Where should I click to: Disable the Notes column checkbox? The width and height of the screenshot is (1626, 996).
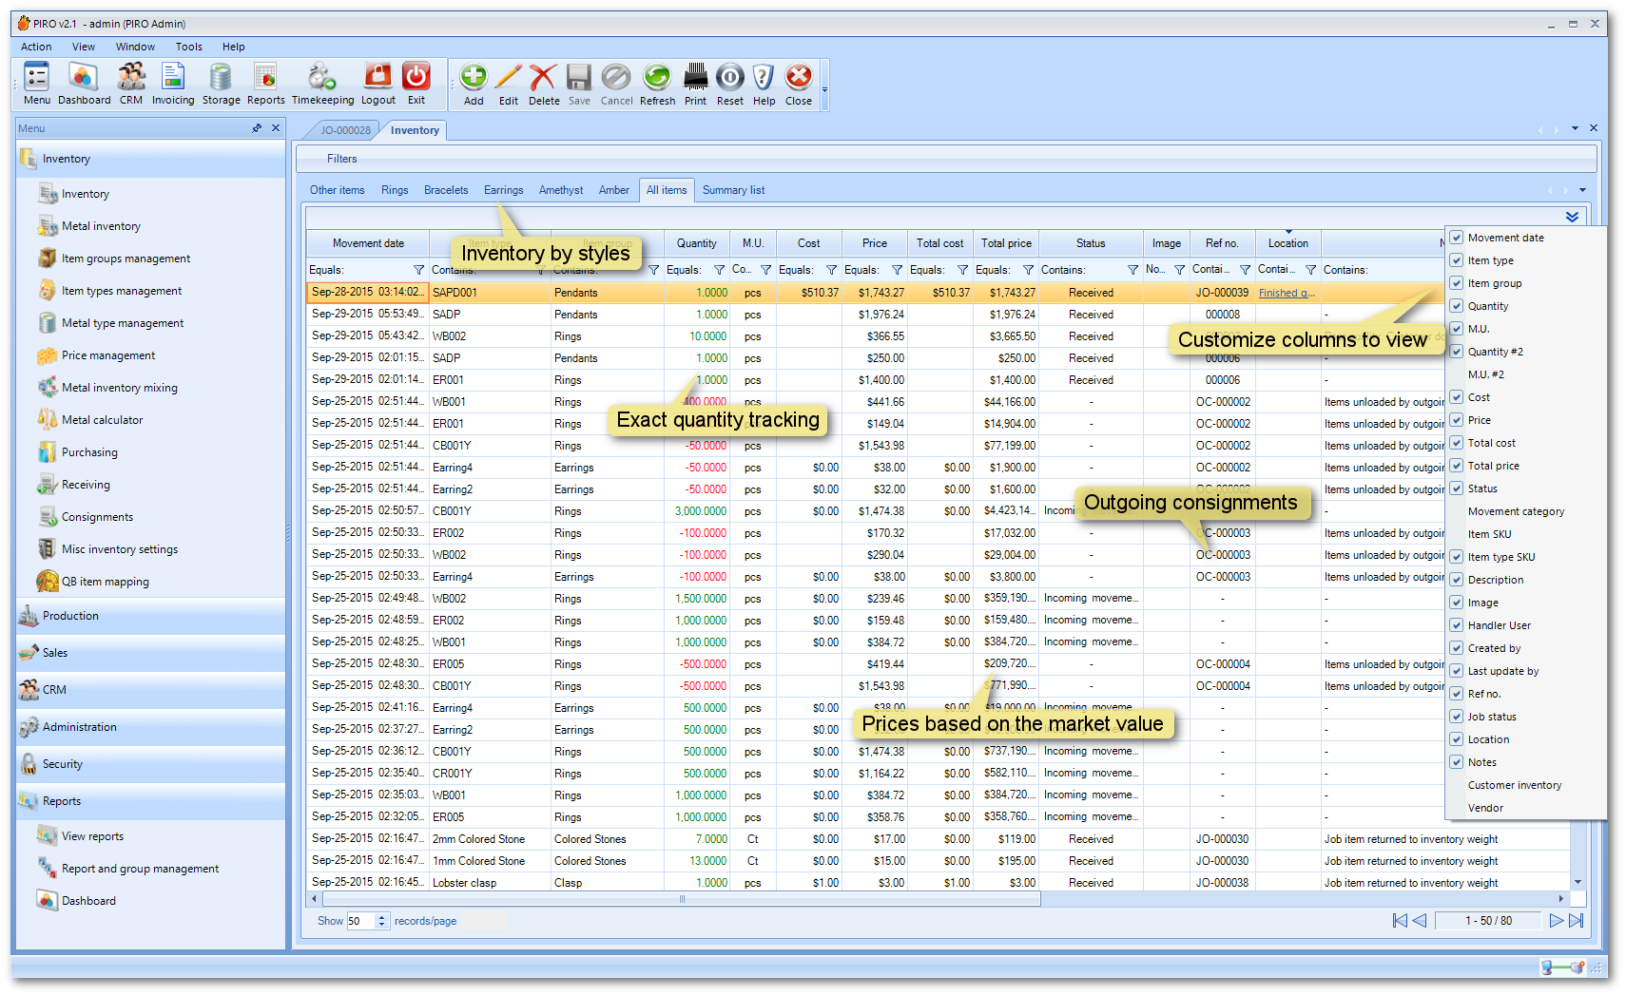tap(1456, 762)
